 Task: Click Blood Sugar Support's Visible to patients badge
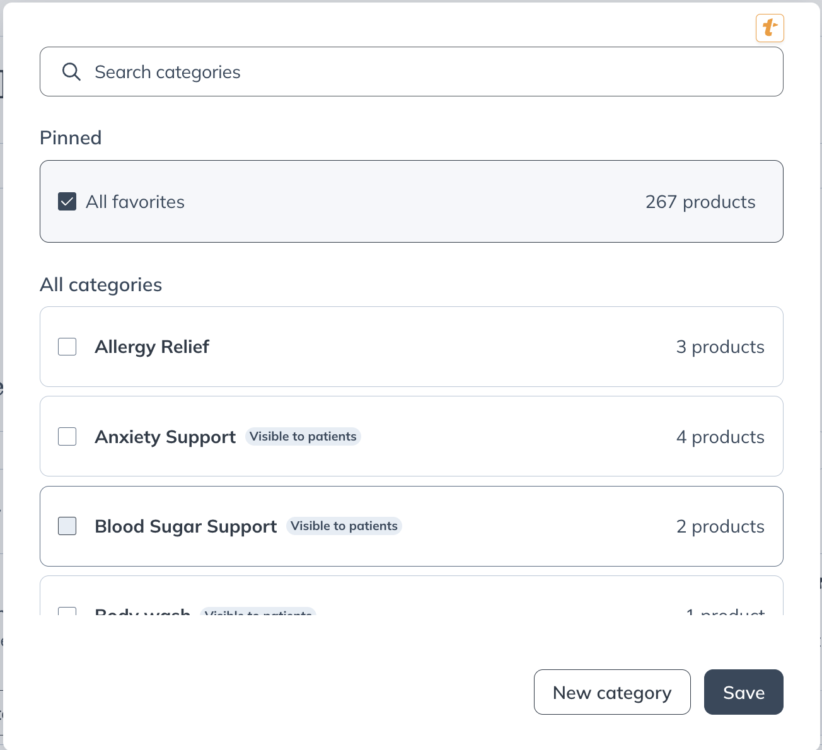[x=344, y=526]
